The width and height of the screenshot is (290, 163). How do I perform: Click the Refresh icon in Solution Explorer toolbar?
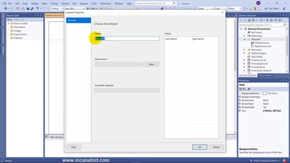pyautogui.click(x=271, y=20)
